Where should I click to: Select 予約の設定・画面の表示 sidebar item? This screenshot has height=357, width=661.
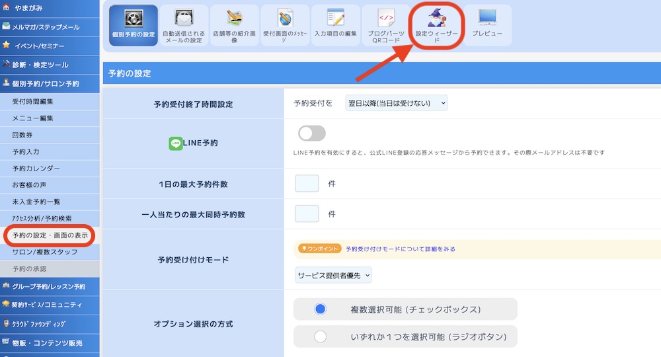click(x=50, y=235)
